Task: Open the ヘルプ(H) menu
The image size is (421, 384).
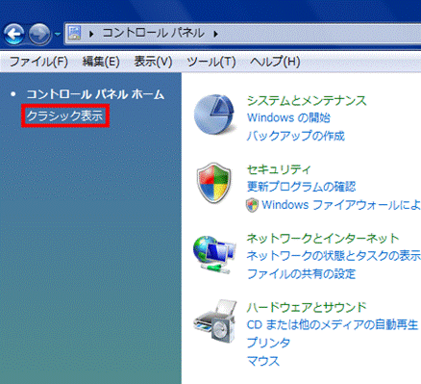Action: (275, 62)
